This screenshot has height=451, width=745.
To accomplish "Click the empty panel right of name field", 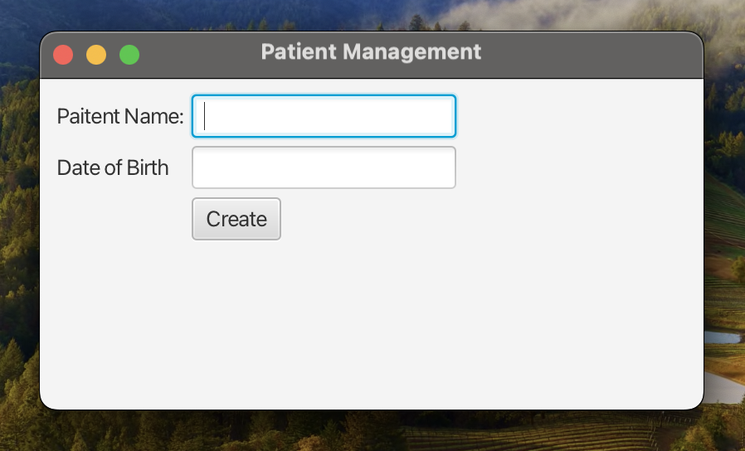I will 581,116.
